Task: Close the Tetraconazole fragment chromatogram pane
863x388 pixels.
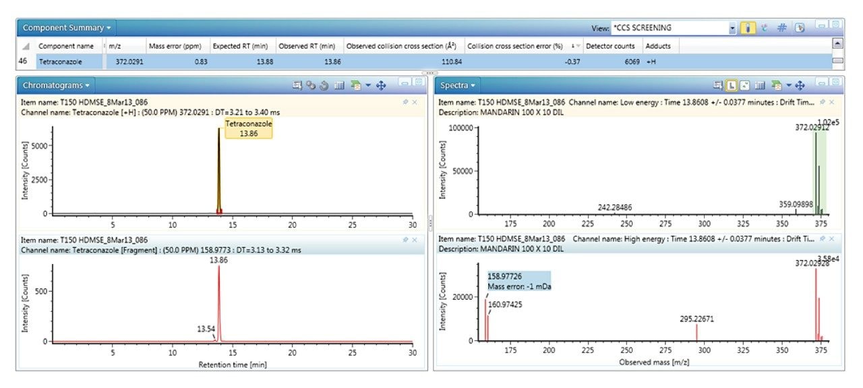Action: tap(415, 240)
